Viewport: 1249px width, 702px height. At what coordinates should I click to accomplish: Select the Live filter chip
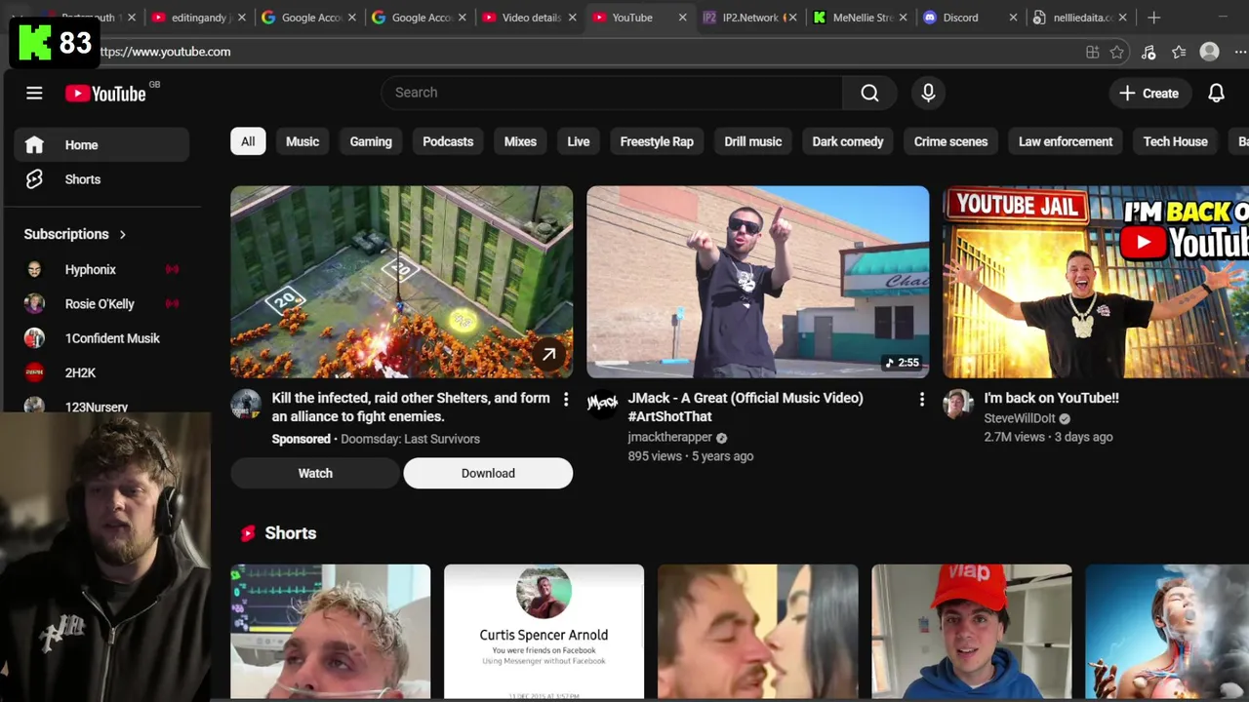579,141
